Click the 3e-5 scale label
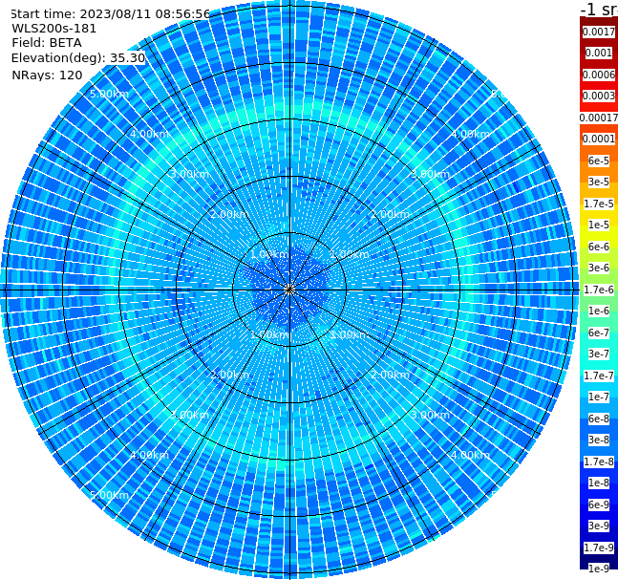Screen dimensions: 618x580 [x=599, y=182]
